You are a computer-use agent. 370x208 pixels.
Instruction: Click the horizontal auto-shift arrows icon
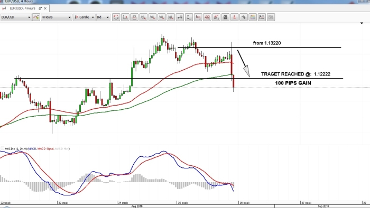[180, 17]
